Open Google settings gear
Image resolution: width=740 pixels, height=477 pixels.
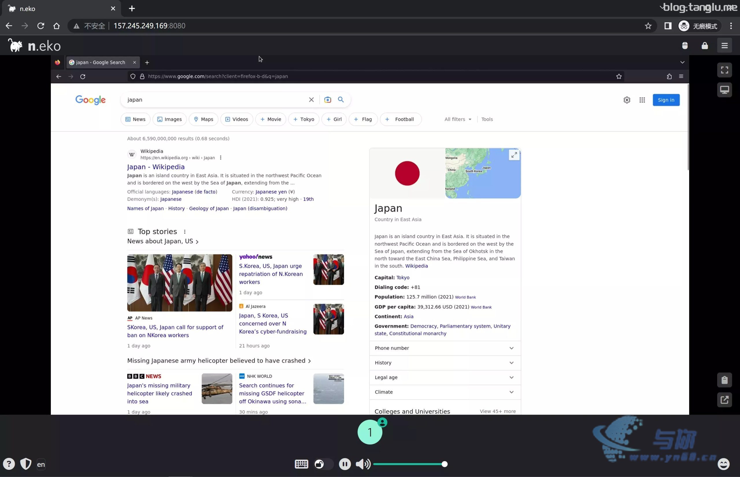pos(627,100)
